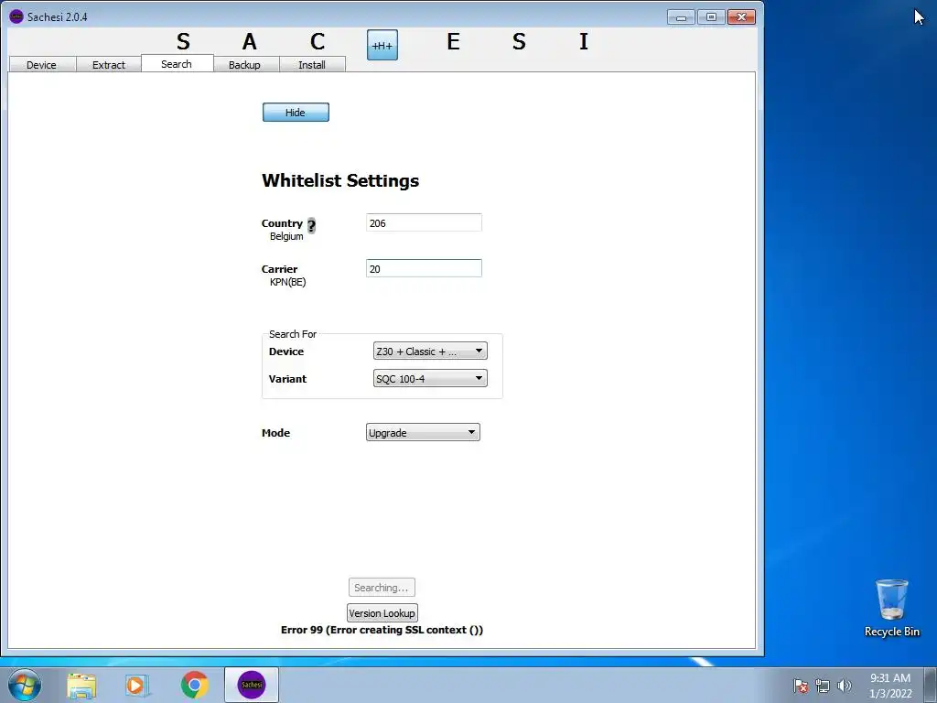Open Windows Start menu
The height and width of the screenshot is (703, 937).
coord(25,685)
